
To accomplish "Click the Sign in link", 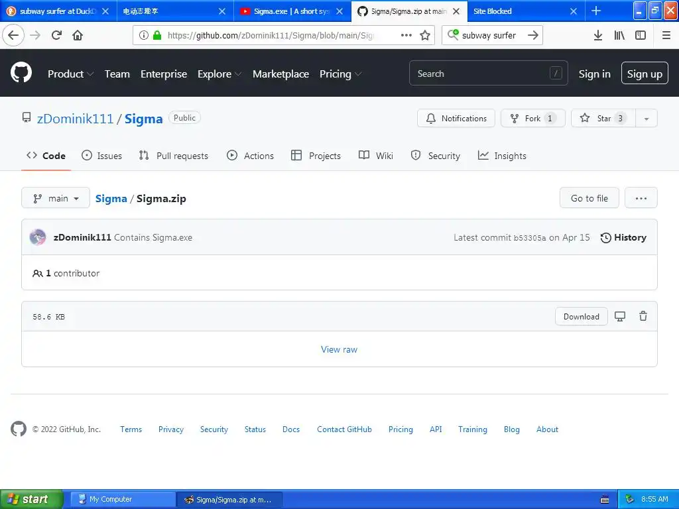I will 594,74.
